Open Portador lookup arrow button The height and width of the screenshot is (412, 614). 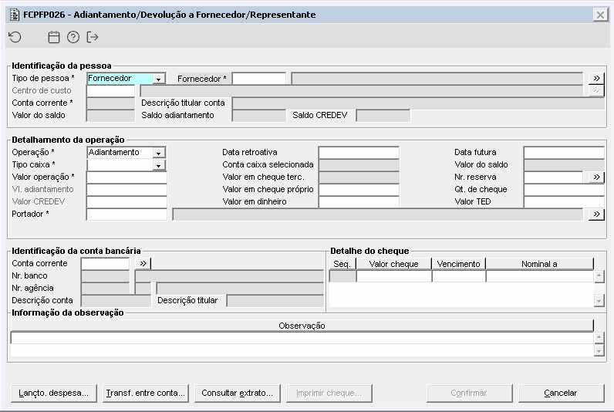596,214
